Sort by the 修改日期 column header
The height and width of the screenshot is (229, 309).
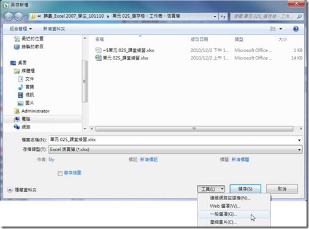tap(199, 39)
